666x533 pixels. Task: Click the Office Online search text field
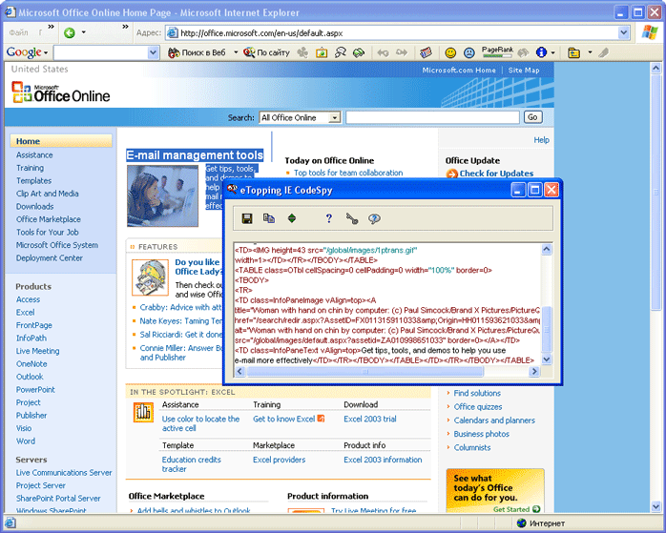432,117
